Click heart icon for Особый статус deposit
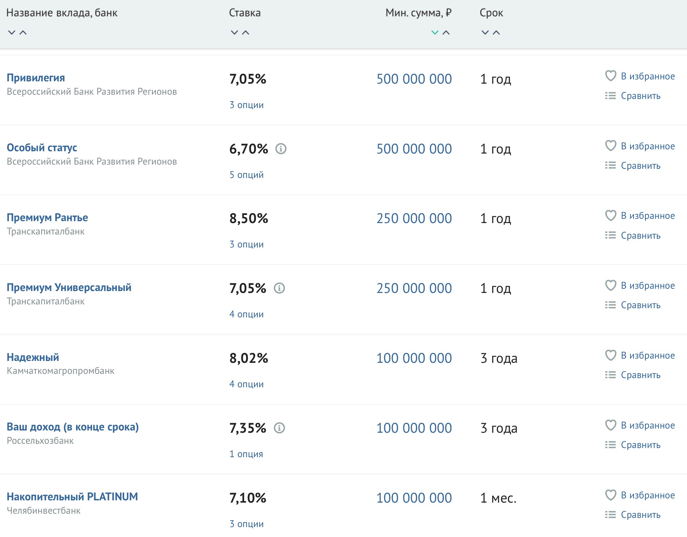687x537 pixels. 611,146
